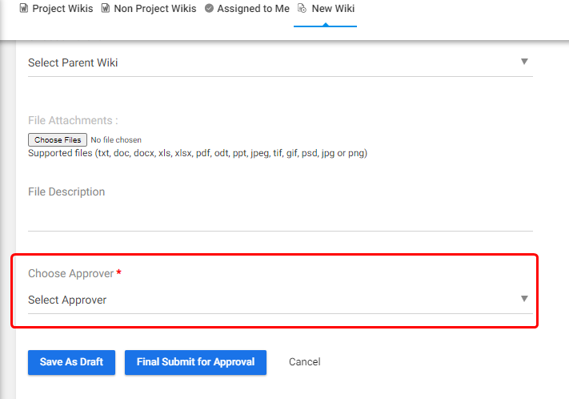Focus the File Description input field
Image resolution: width=569 pixels, height=399 pixels.
click(x=280, y=208)
